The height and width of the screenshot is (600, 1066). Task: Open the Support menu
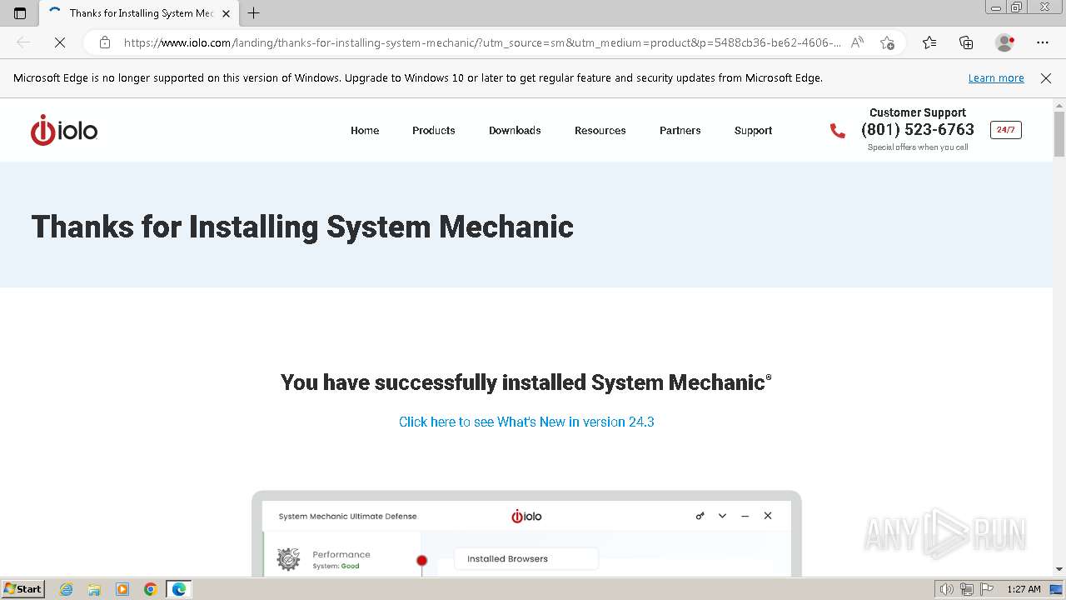753,131
